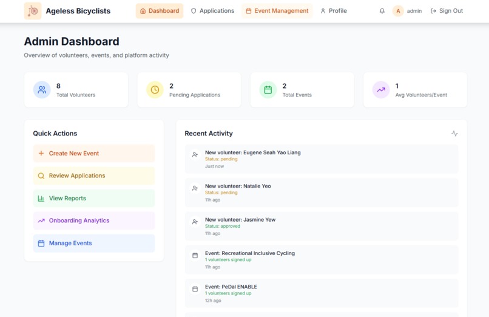
Task: Click the Total Volunteers people icon
Action: 42,90
